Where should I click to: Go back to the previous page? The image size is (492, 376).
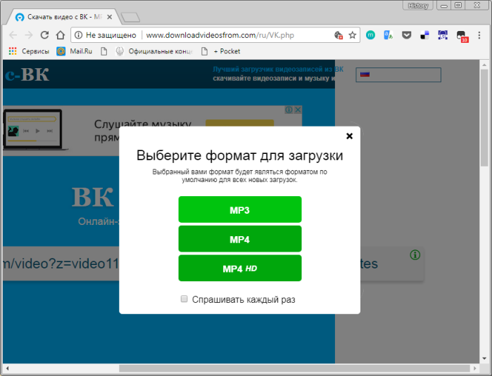click(x=13, y=35)
